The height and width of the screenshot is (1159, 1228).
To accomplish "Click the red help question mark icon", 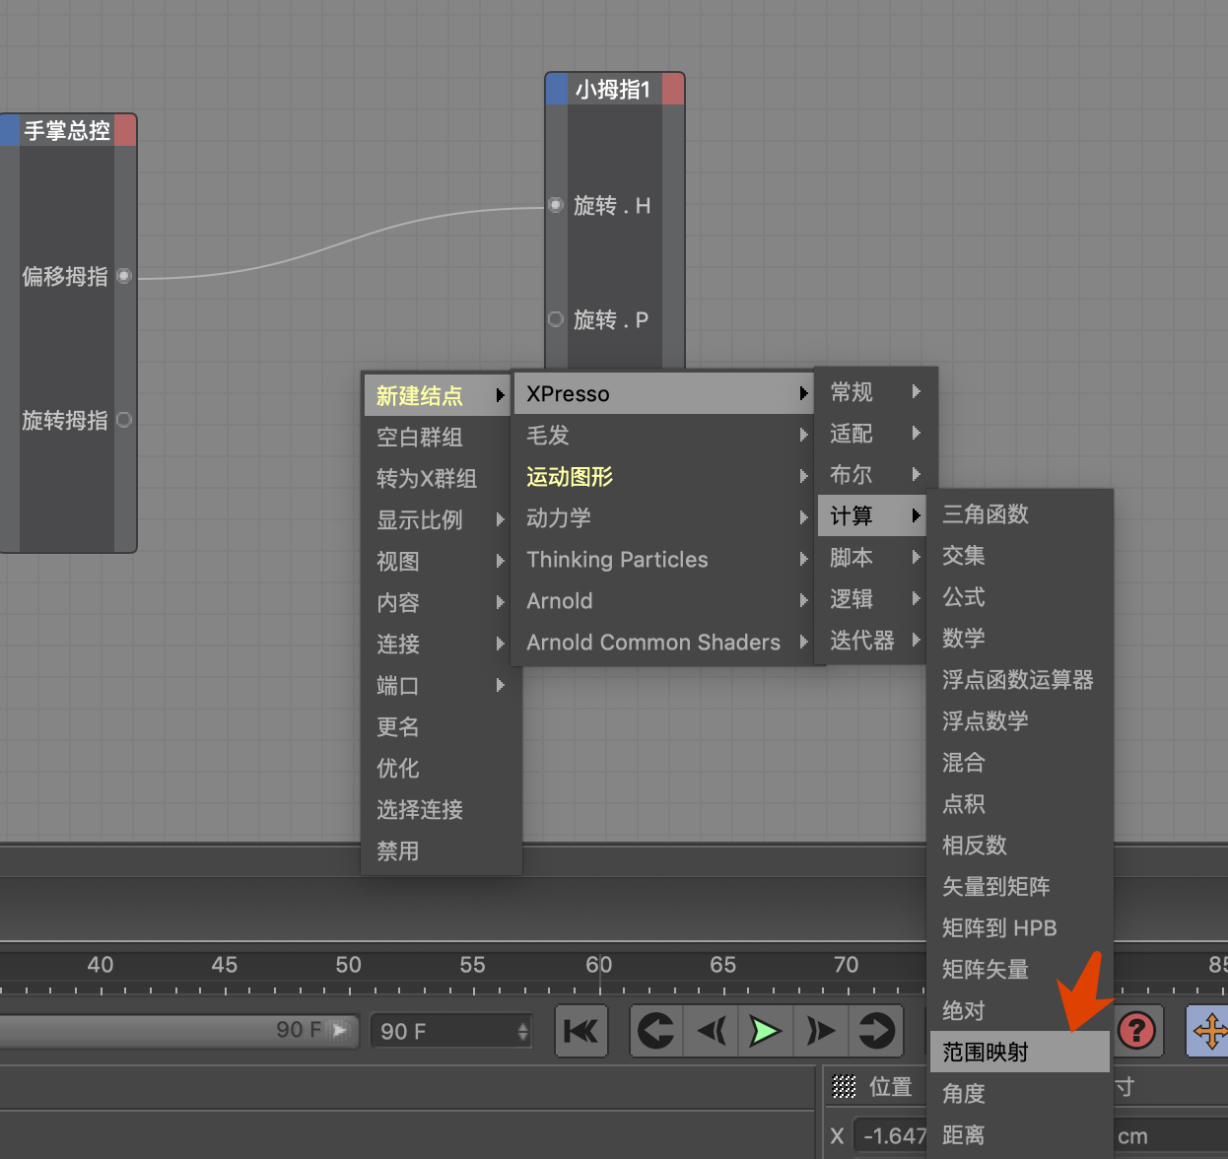I will click(1137, 1031).
